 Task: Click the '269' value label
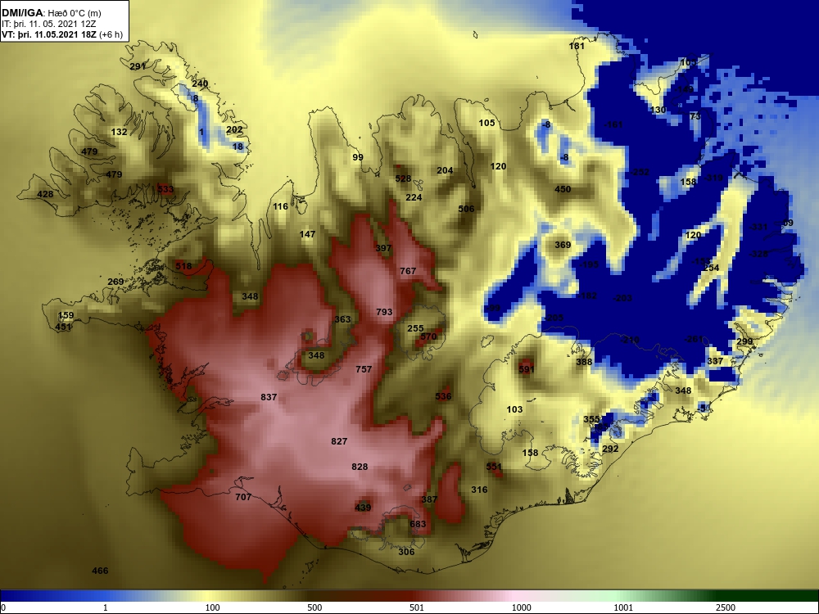(115, 282)
